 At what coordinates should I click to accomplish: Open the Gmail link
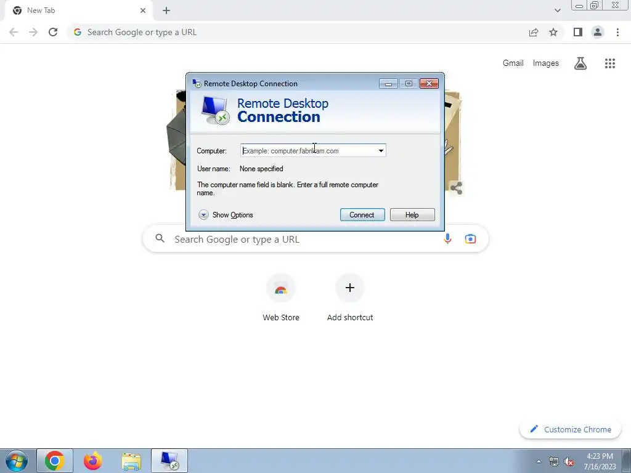pos(513,63)
